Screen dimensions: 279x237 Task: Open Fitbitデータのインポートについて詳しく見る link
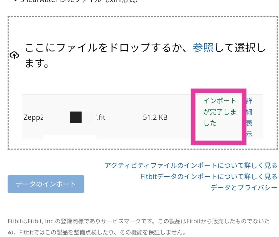pos(209,177)
